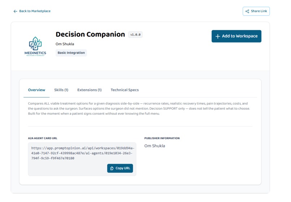Click the back arrow icon

pyautogui.click(x=16, y=11)
